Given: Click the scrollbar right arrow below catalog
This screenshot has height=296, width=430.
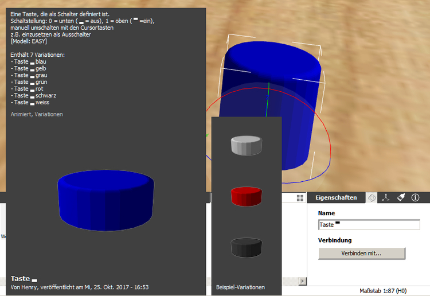Looking at the screenshot, I should pos(303,281).
